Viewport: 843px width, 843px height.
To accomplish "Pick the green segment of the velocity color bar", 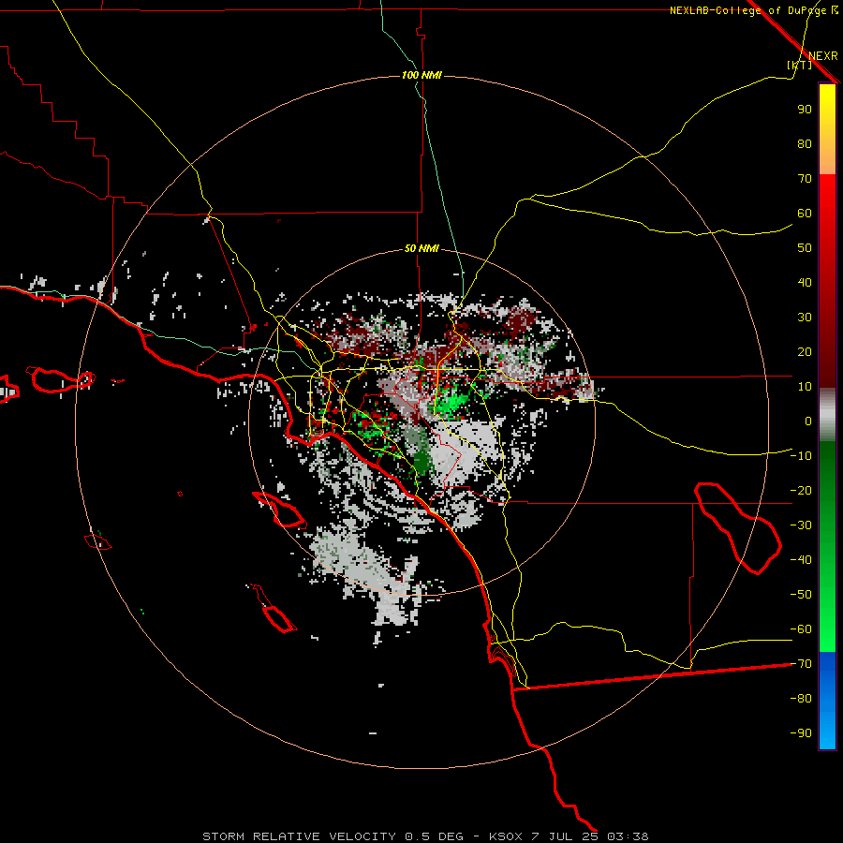I will 827,547.
